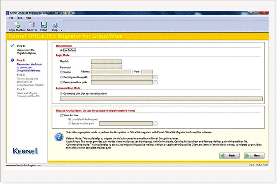Click the Command Line Mode section heading
The height and width of the screenshot is (185, 278).
[x=68, y=88]
